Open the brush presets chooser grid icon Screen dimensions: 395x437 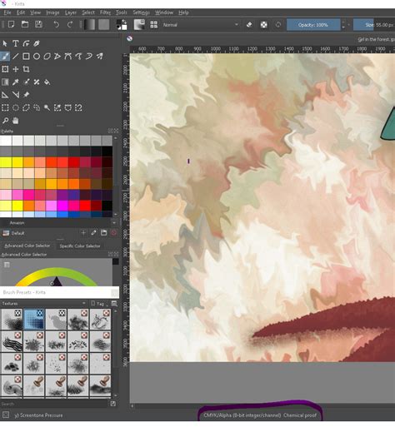click(x=153, y=24)
